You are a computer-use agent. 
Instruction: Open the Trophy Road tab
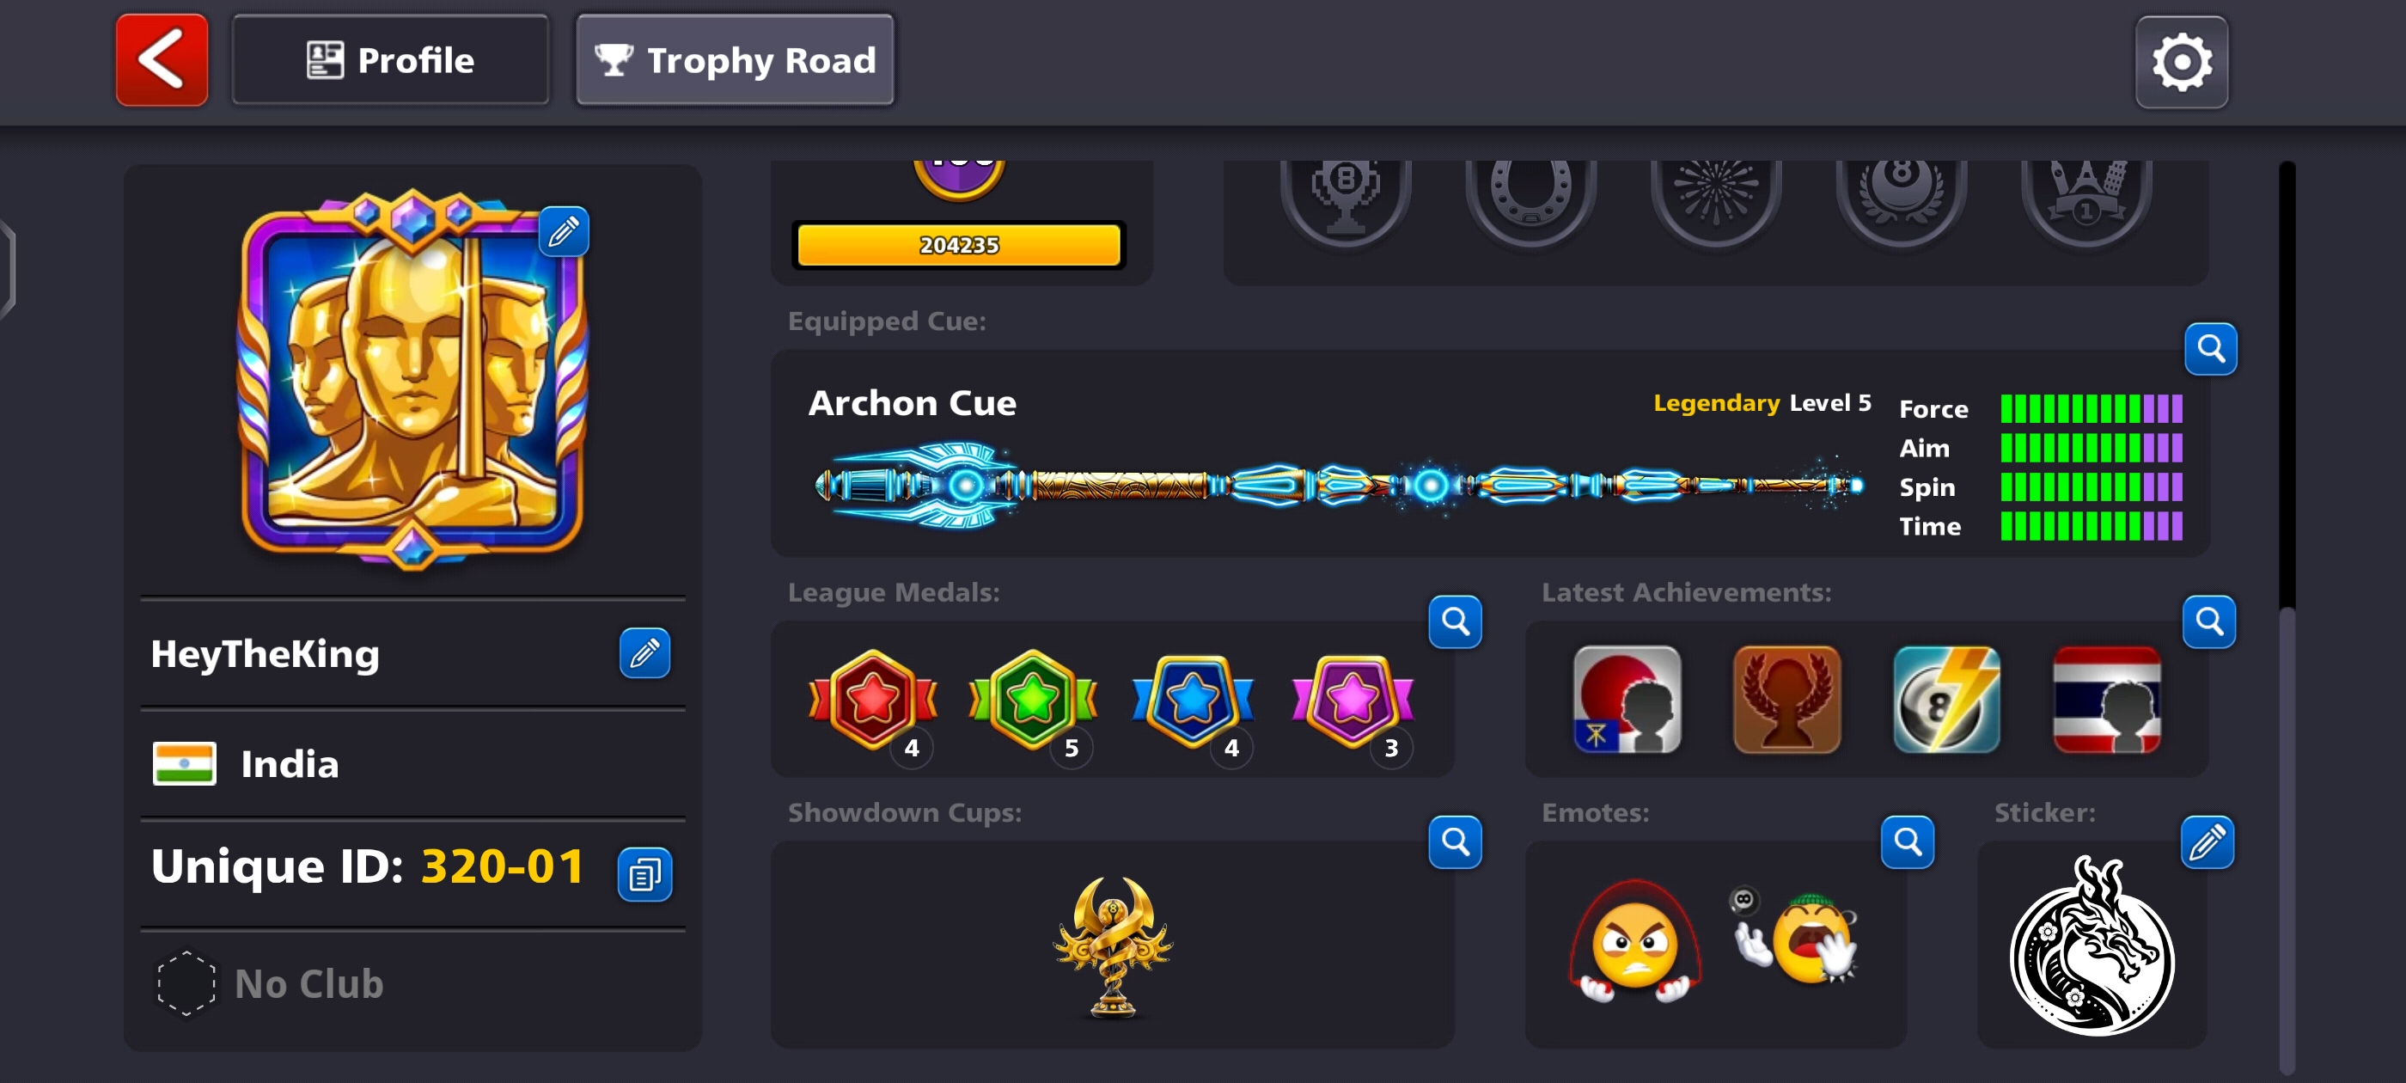pyautogui.click(x=735, y=60)
